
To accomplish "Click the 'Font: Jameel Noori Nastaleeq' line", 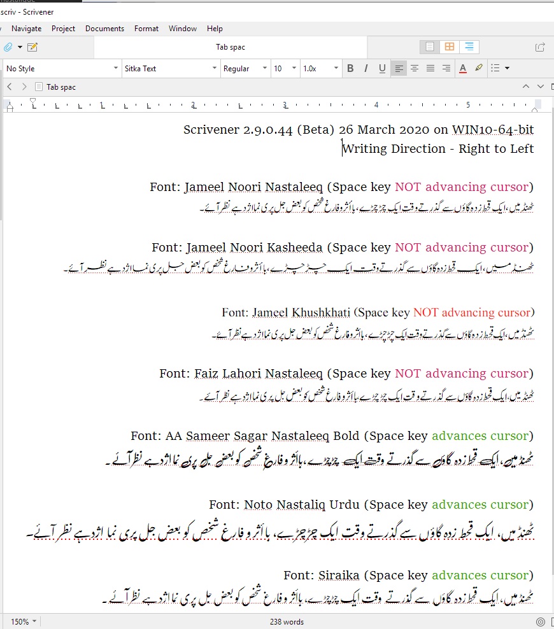I will (x=342, y=187).
